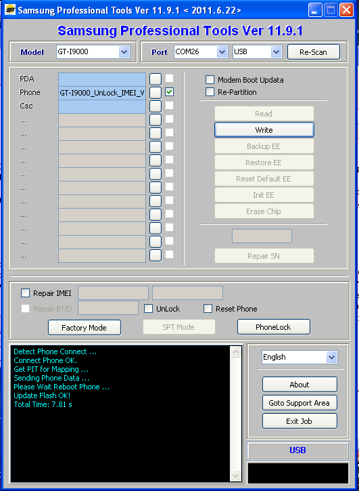The width and height of the screenshot is (359, 491).
Task: Uncheck the Phone file checkbox
Action: [169, 91]
